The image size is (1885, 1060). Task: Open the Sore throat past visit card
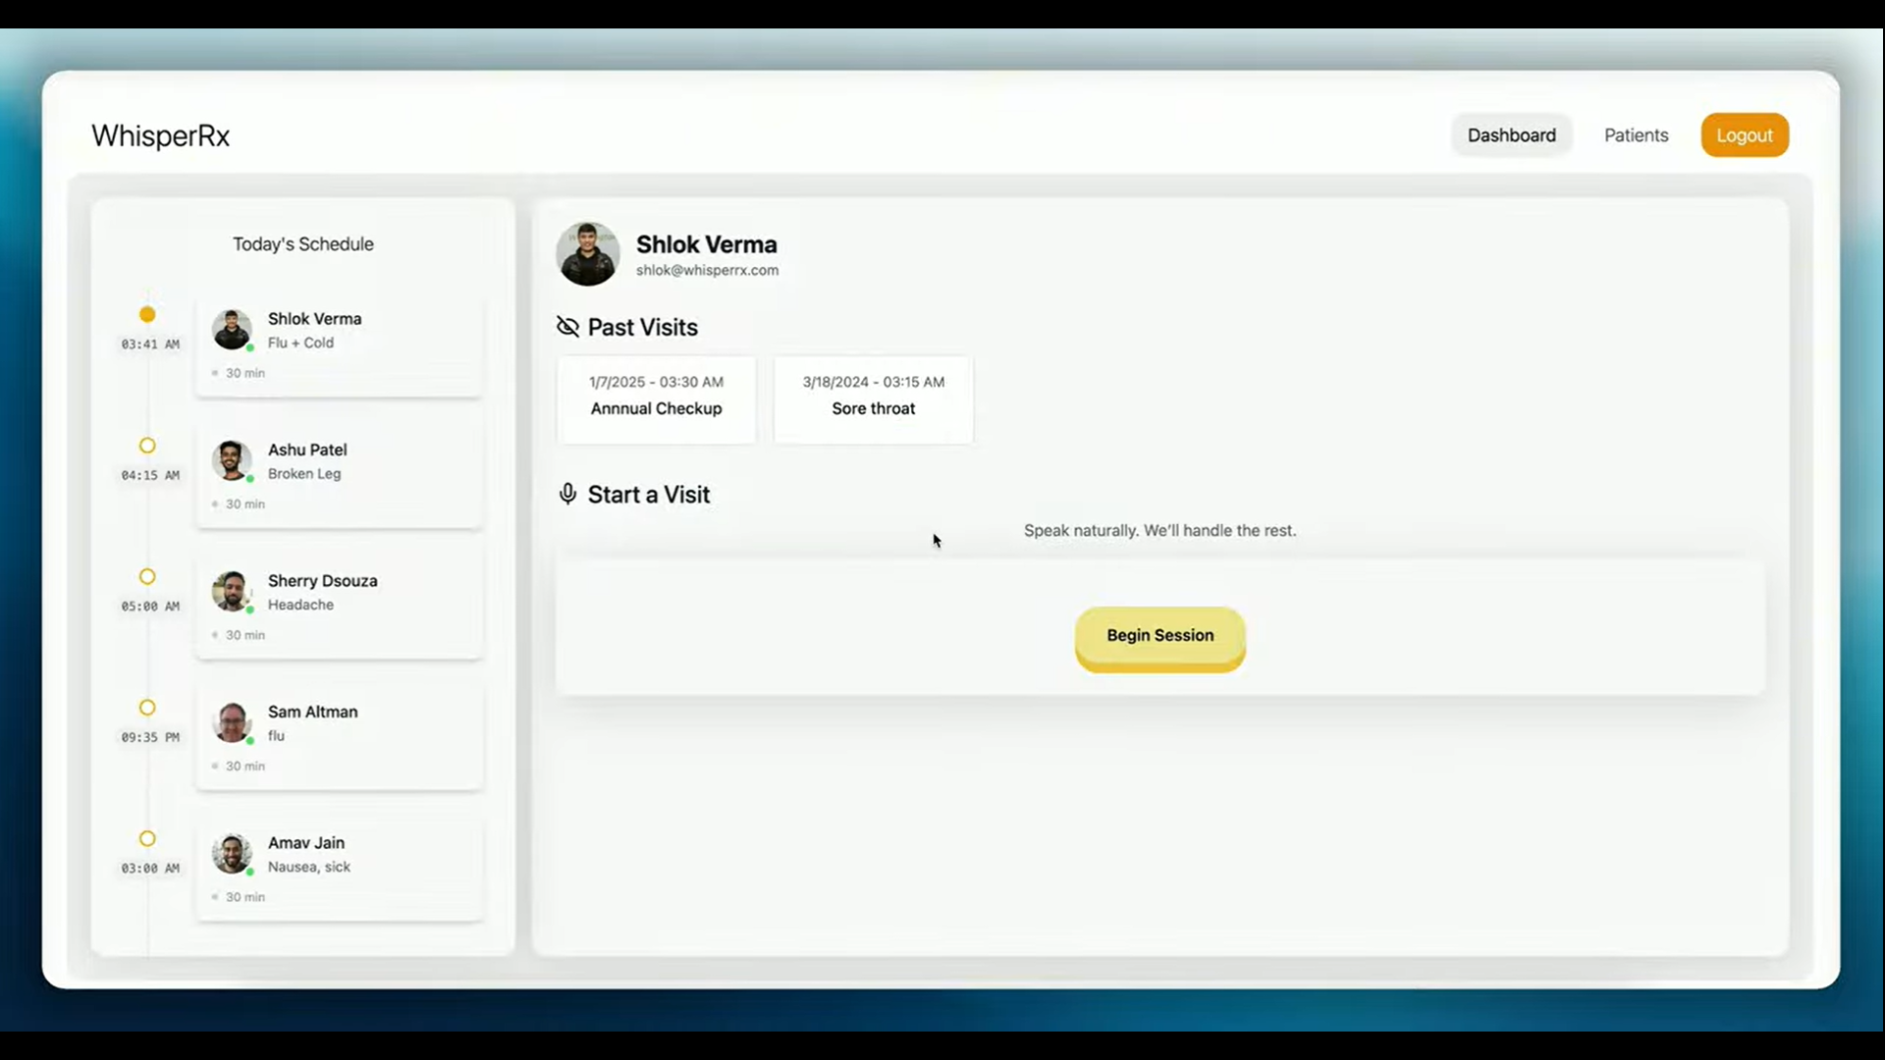pyautogui.click(x=873, y=397)
